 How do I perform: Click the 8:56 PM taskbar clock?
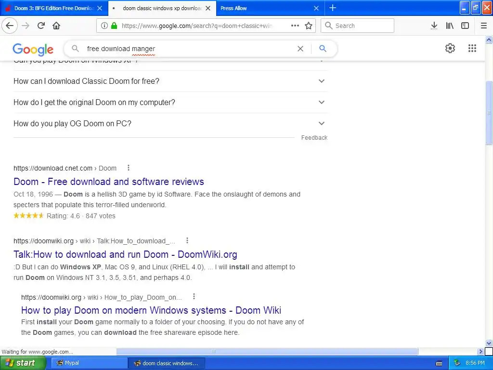pyautogui.click(x=475, y=363)
